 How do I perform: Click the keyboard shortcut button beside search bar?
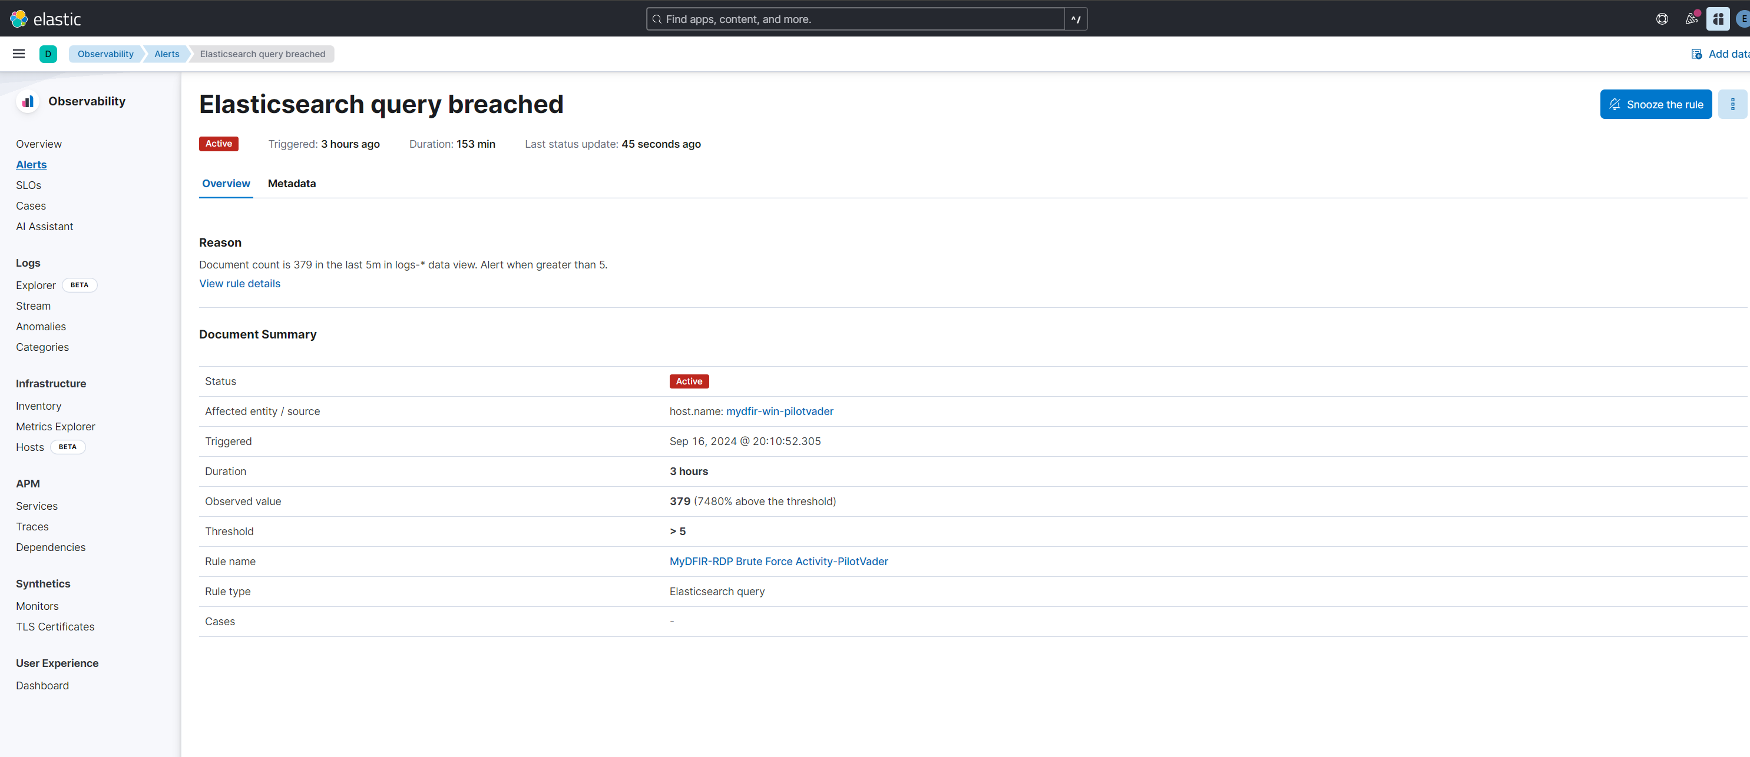pos(1075,18)
